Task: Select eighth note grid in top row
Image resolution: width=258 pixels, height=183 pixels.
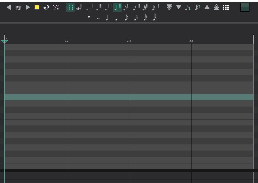Action: click(127, 7)
